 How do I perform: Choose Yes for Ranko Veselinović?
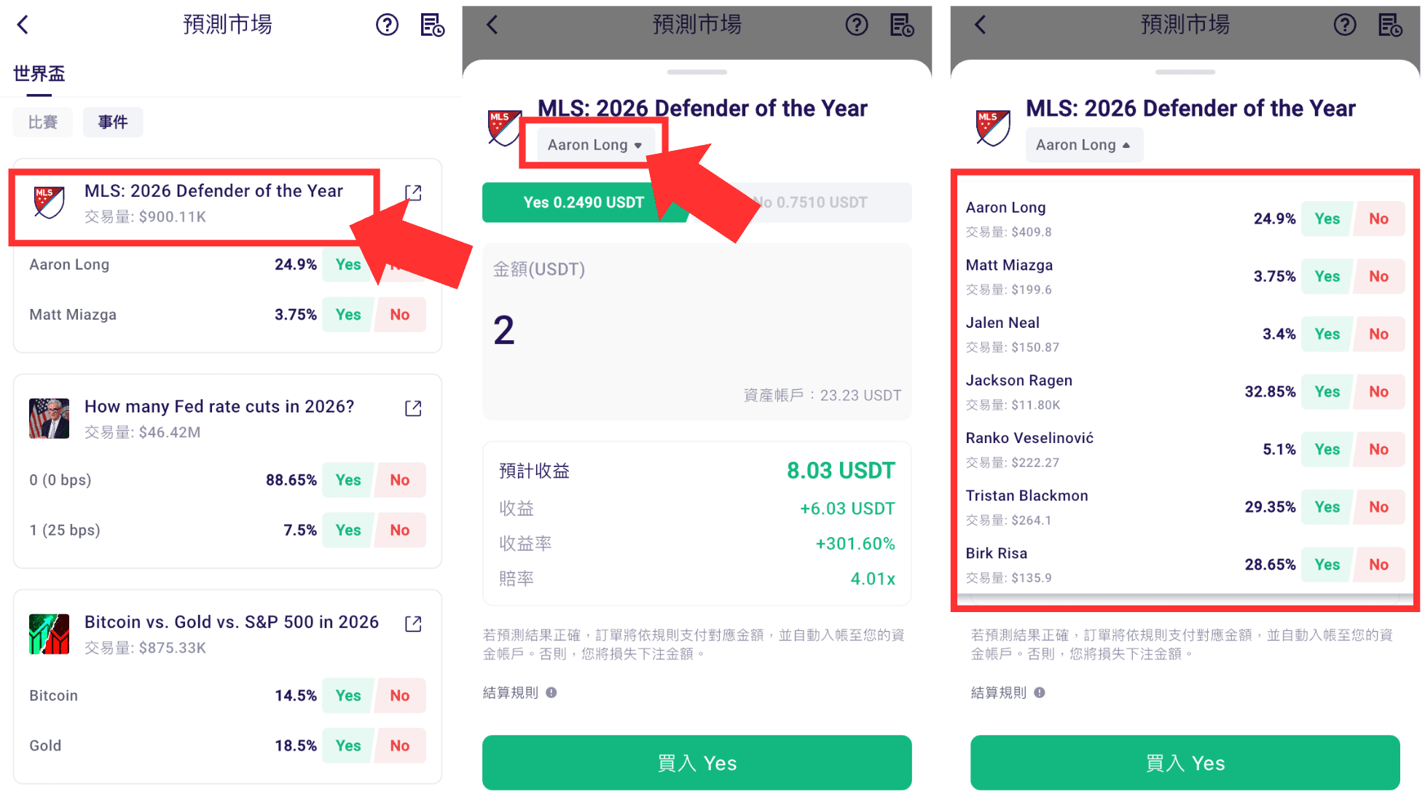[1327, 449]
